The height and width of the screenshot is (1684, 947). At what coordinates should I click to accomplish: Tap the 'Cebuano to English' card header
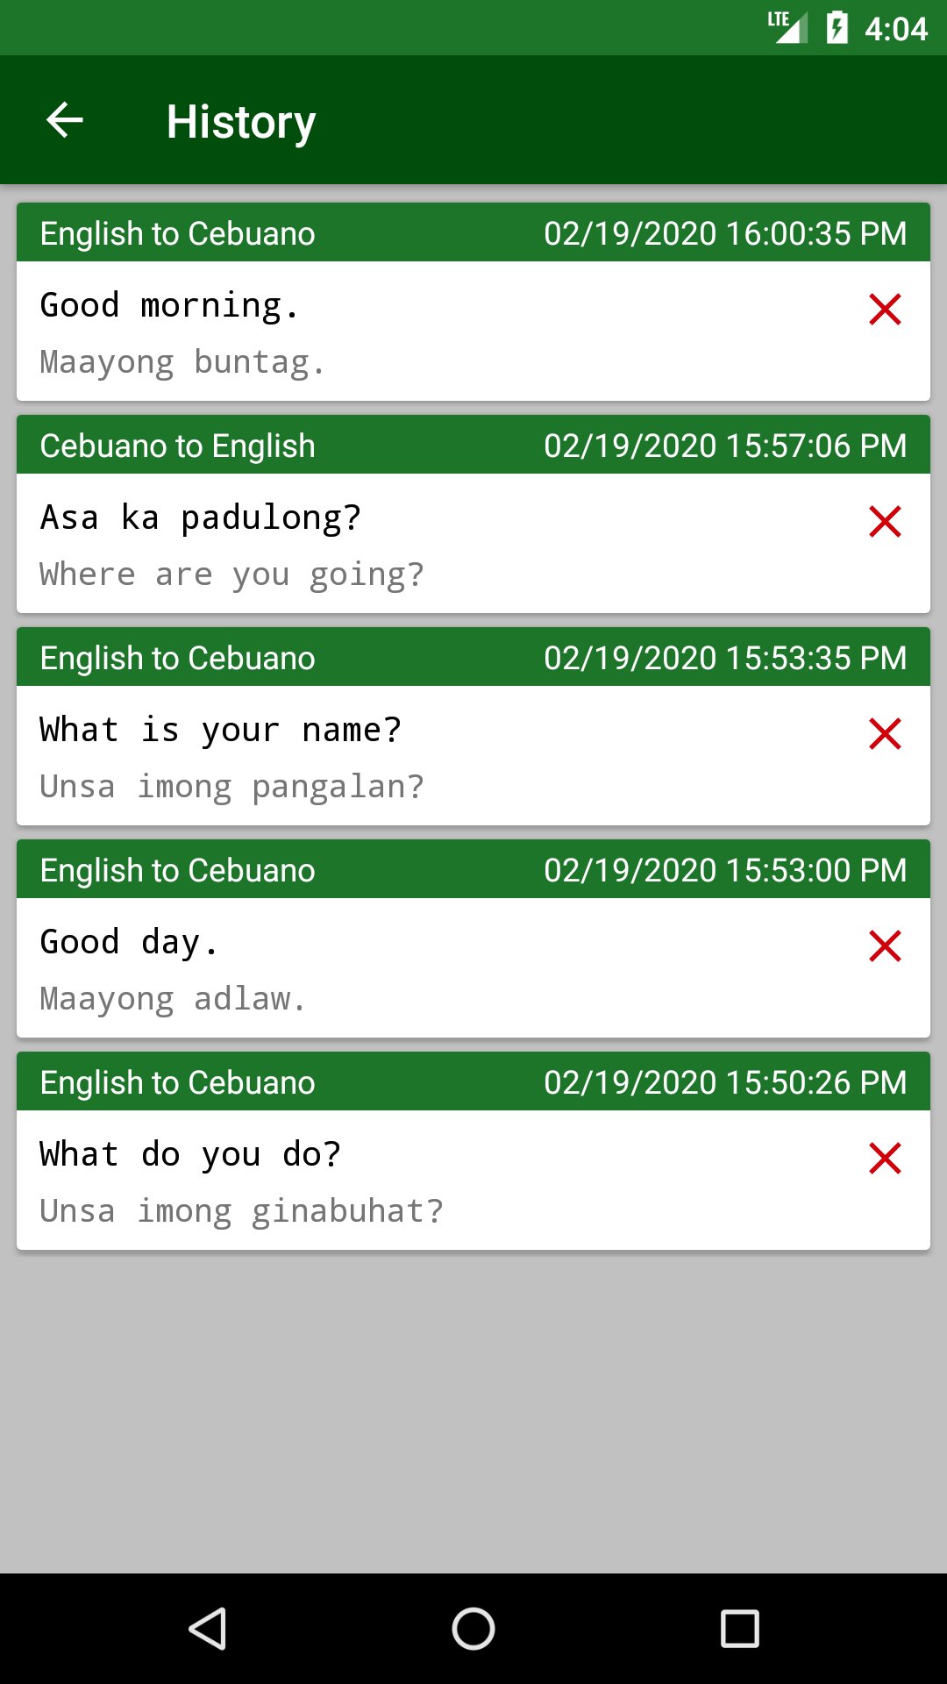[178, 446]
